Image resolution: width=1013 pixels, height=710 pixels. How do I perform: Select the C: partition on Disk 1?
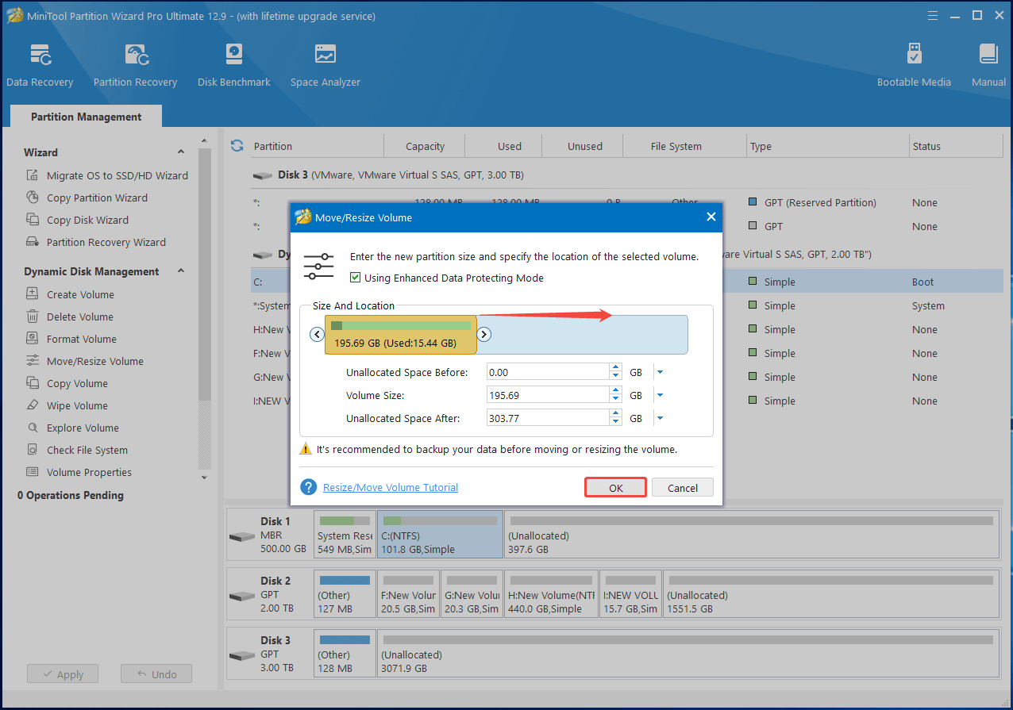pos(440,534)
